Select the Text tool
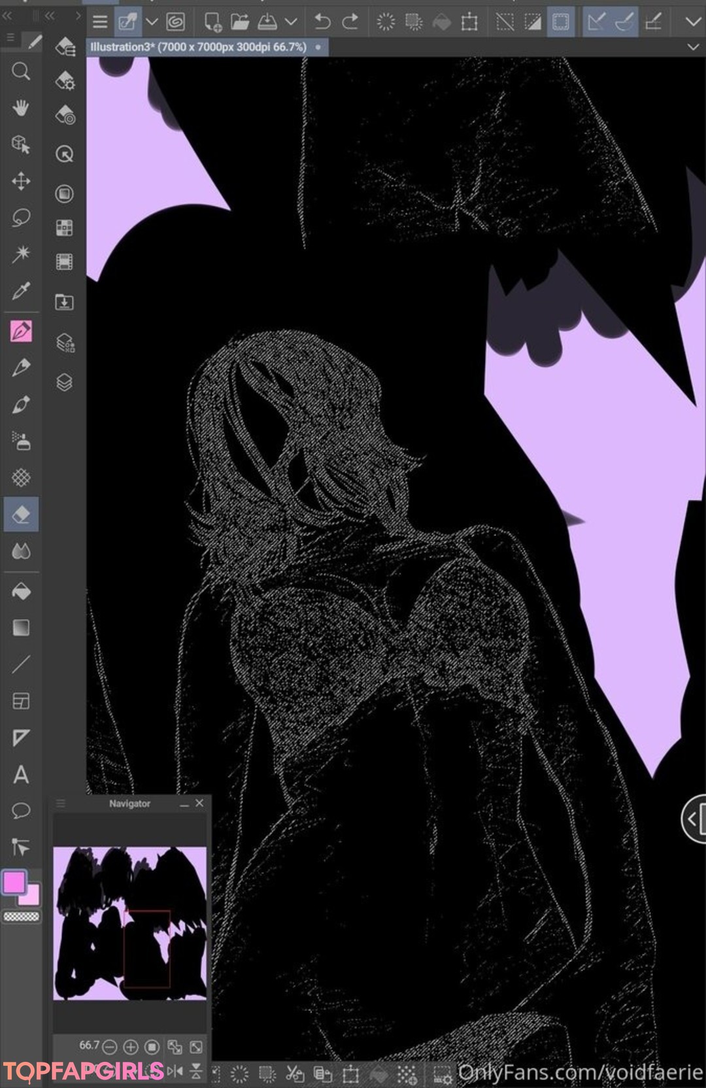The height and width of the screenshot is (1088, 706). 21,775
